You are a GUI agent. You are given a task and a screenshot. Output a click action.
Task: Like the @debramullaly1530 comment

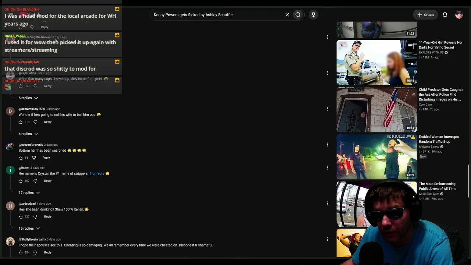tap(21, 122)
